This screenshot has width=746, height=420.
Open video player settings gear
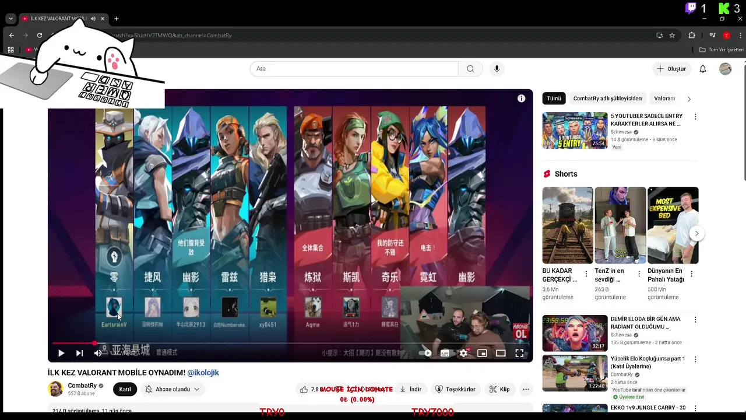pyautogui.click(x=463, y=353)
